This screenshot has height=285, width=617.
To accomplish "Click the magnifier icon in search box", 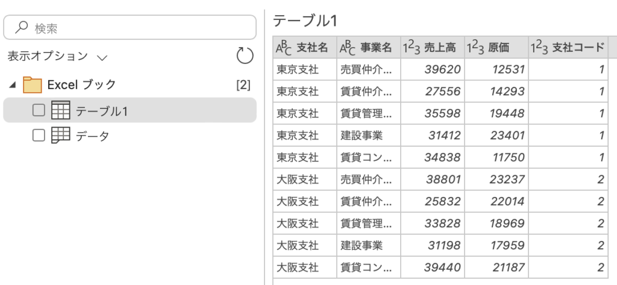I will [22, 28].
